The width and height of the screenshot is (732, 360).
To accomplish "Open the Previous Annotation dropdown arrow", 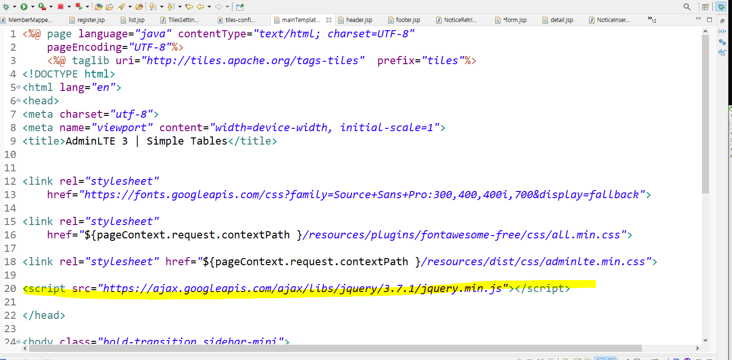I will 180,7.
